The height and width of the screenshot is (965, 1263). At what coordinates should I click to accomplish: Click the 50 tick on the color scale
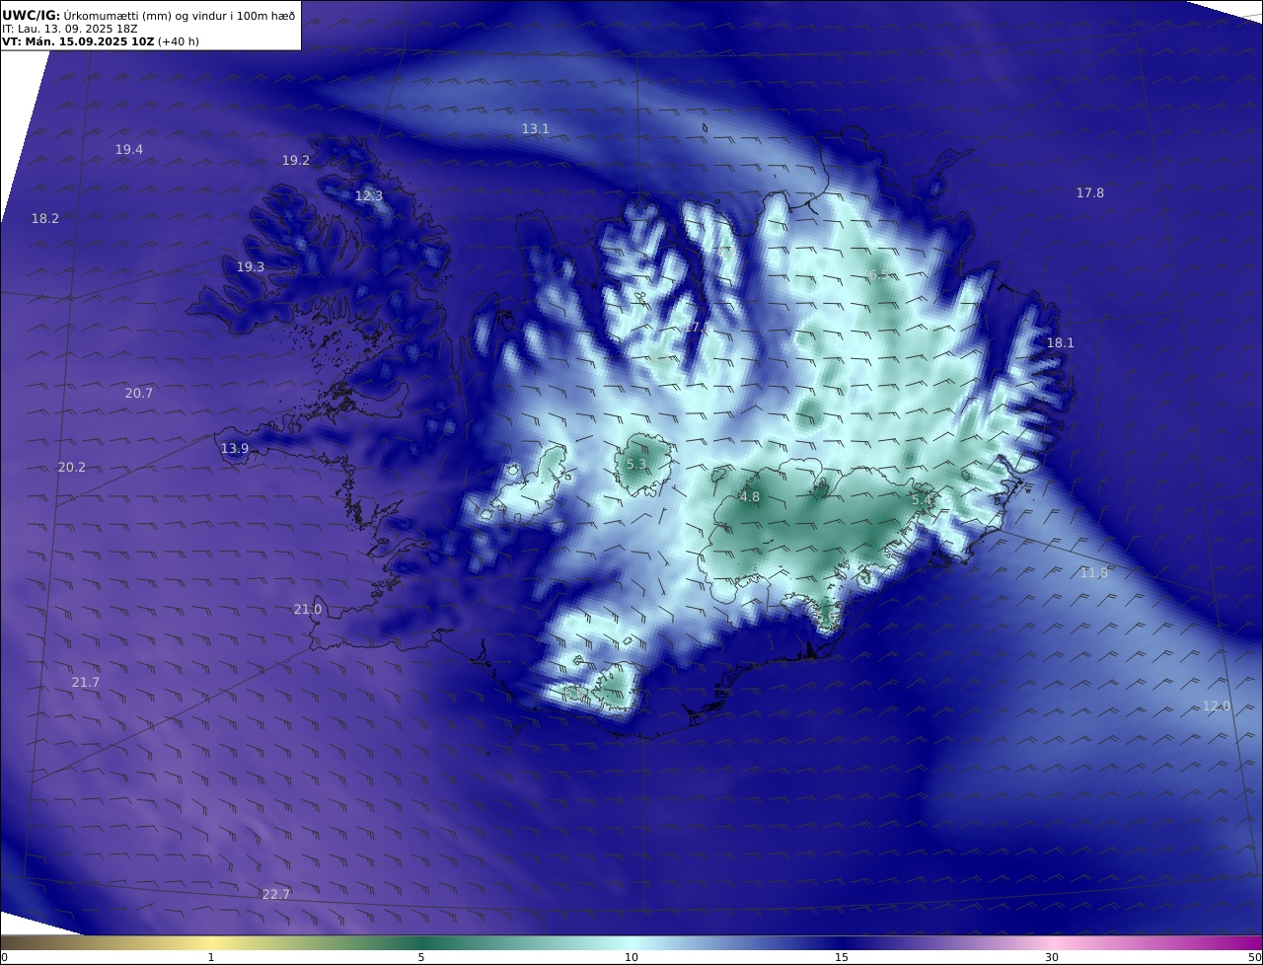[x=1254, y=958]
